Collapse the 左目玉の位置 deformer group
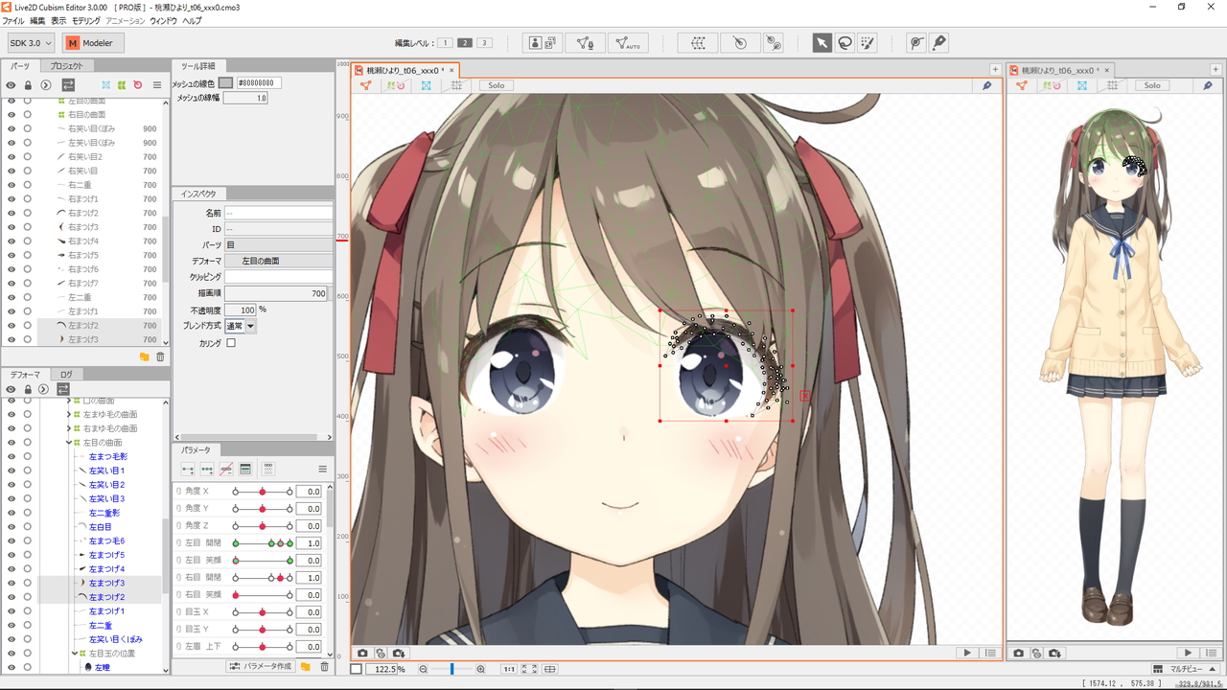 pyautogui.click(x=73, y=654)
